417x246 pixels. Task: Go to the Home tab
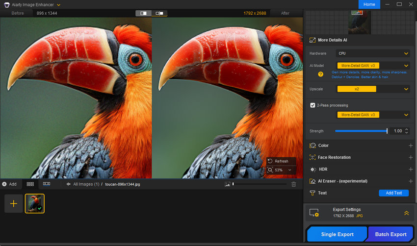[369, 4]
